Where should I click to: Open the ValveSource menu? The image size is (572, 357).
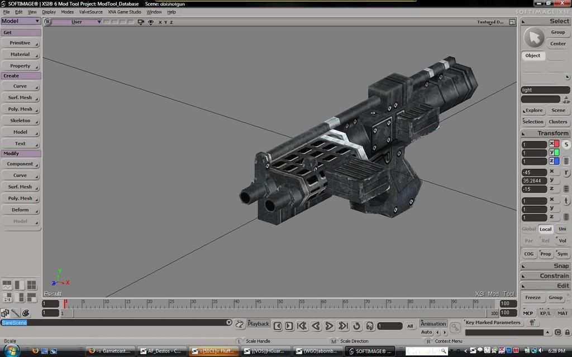[91, 12]
